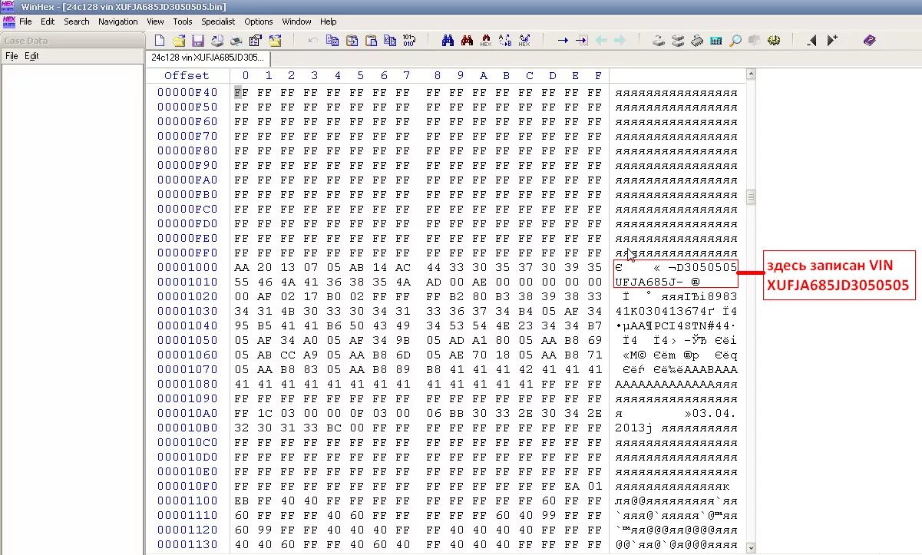
Task: Click the Open Folder icon
Action: click(276, 41)
